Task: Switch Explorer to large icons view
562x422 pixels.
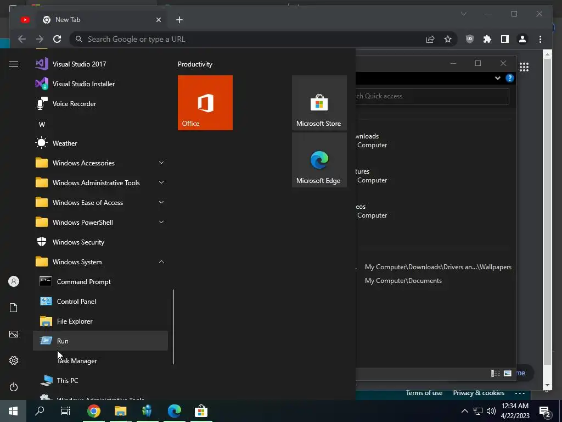Action: [508, 374]
